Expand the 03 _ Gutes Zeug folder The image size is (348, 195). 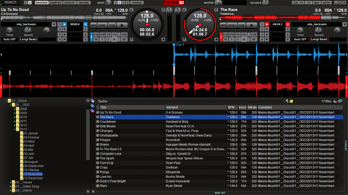10,186
